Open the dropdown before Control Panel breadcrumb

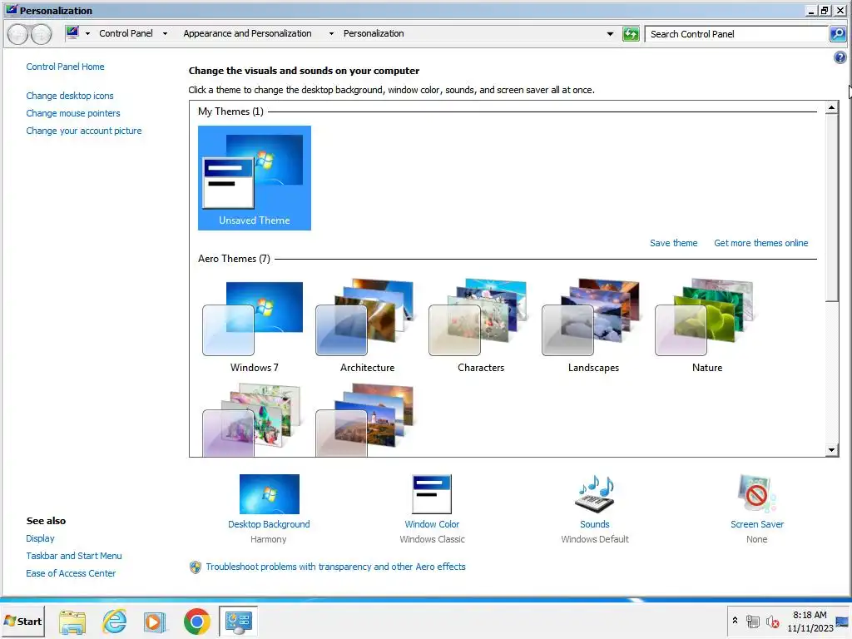tap(87, 33)
